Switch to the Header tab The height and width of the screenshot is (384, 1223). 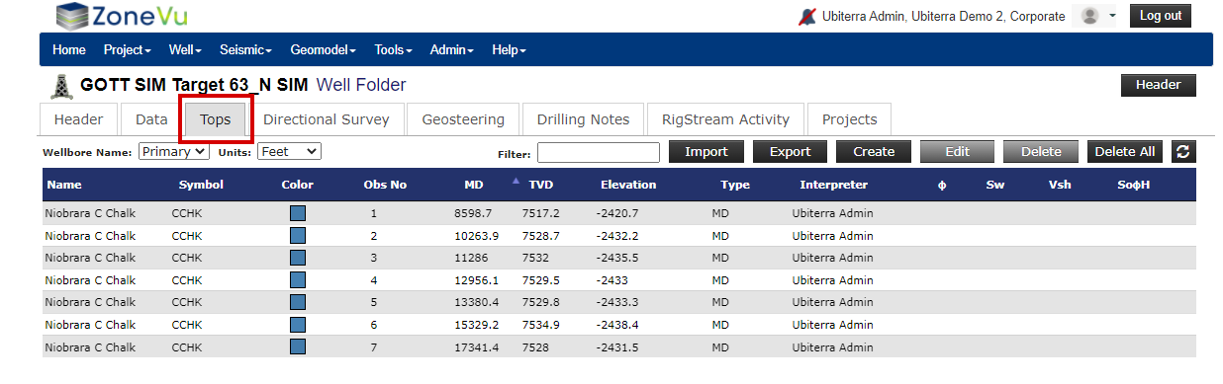click(78, 119)
